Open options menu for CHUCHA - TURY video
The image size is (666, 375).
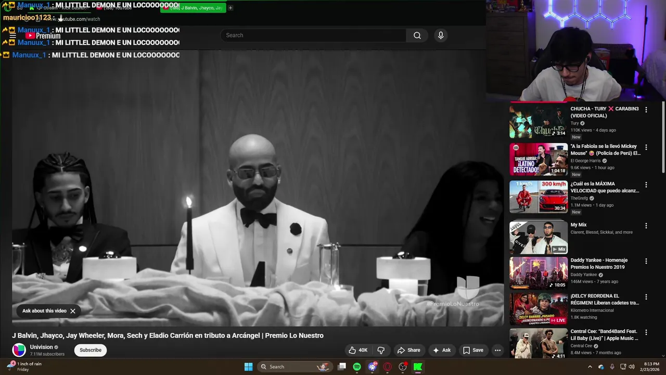[x=646, y=110]
